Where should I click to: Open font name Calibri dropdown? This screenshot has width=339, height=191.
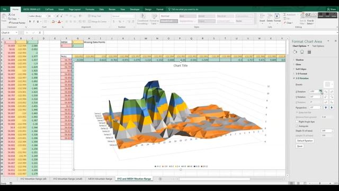coord(46,16)
